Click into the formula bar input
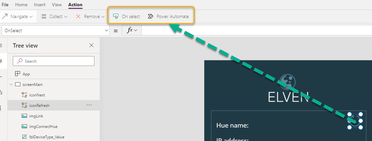372x141 pixels. click(x=257, y=30)
